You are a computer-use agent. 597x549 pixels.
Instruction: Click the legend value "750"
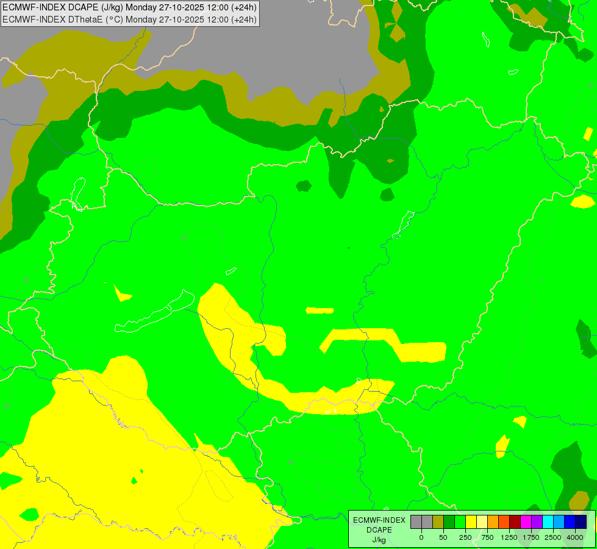pyautogui.click(x=487, y=537)
